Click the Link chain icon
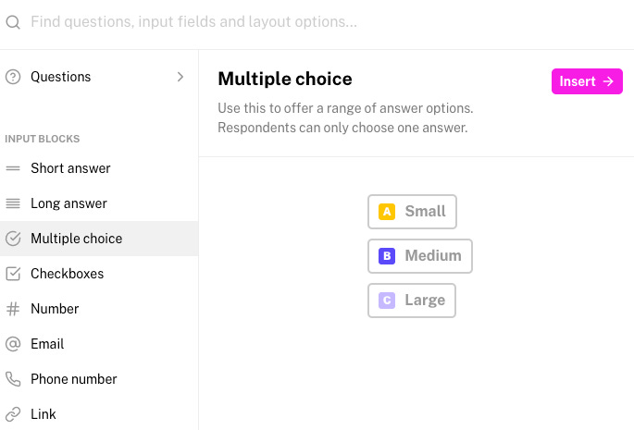Image resolution: width=634 pixels, height=430 pixels. (x=13, y=414)
